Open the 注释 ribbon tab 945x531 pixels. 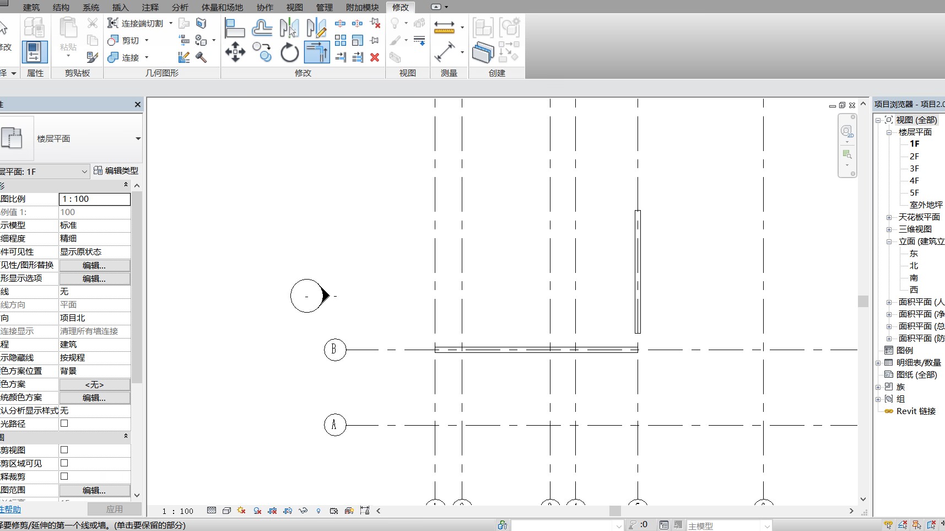click(150, 7)
